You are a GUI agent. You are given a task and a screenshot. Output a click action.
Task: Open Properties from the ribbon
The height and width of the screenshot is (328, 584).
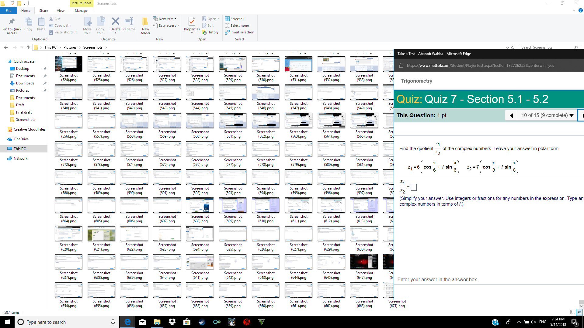coord(192,26)
